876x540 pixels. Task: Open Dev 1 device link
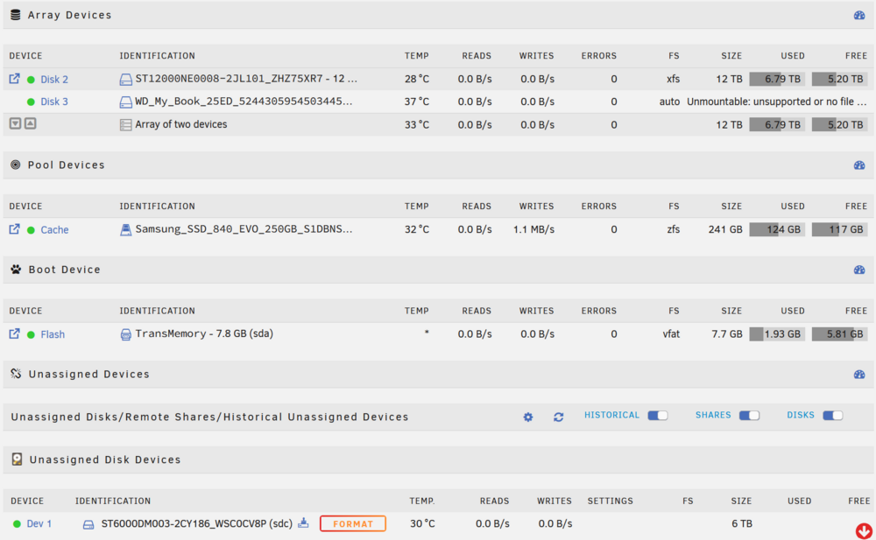click(39, 523)
